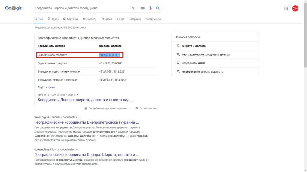Open the travel.org.ua result dropdown arrow
The width and height of the screenshot is (307, 172).
79,117
